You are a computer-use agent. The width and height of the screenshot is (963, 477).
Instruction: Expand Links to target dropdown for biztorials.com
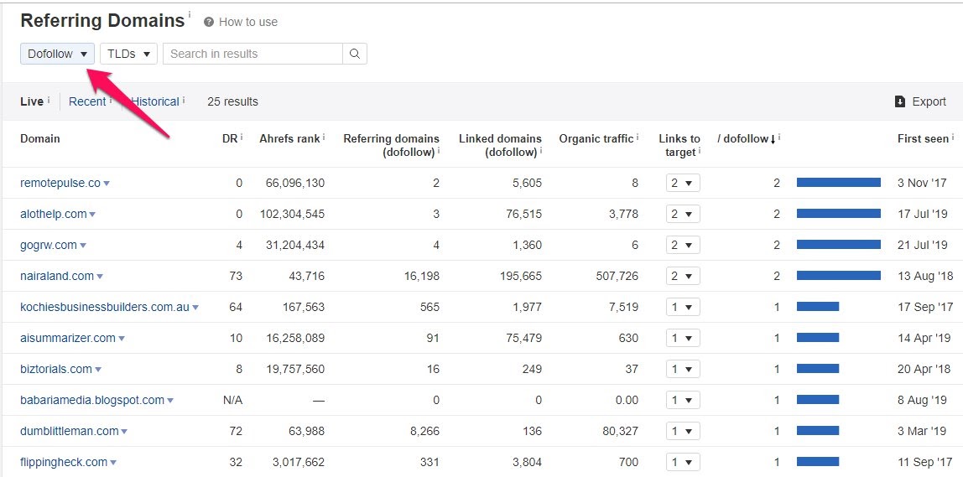coord(683,369)
